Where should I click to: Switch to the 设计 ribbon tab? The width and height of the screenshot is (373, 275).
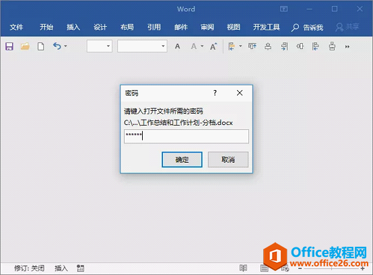[x=100, y=27]
